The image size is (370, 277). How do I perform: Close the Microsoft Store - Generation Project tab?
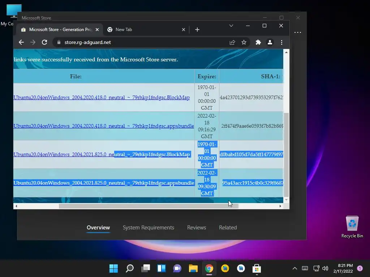97,30
